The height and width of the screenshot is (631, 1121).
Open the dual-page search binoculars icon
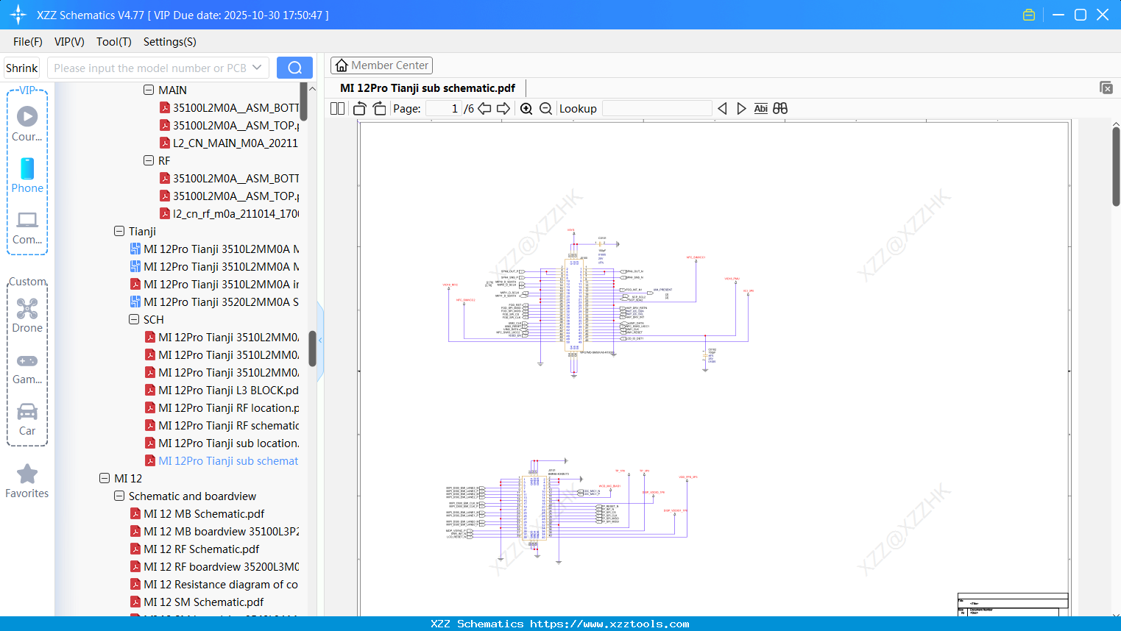tap(779, 108)
